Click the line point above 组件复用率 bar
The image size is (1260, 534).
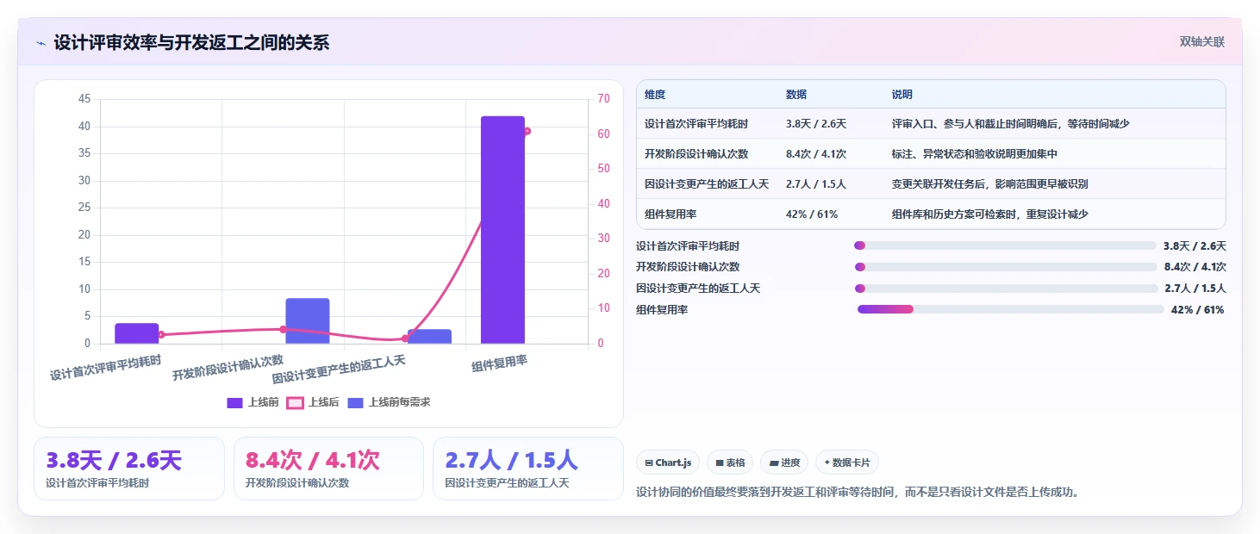[527, 132]
